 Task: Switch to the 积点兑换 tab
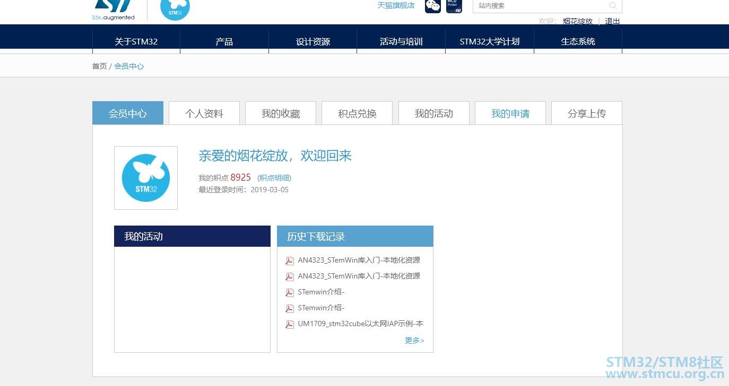click(357, 113)
